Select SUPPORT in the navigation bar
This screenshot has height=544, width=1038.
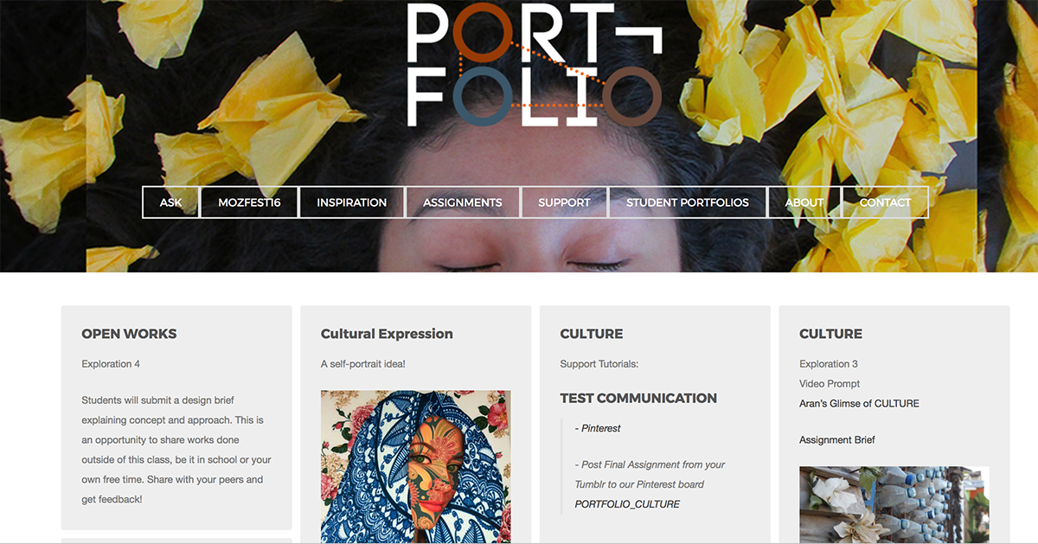(x=564, y=202)
